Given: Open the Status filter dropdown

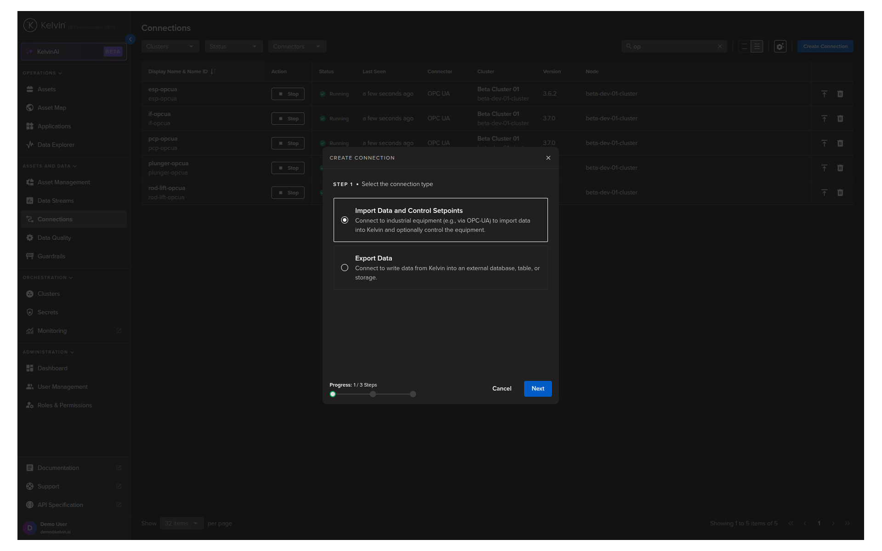Looking at the screenshot, I should pos(233,46).
